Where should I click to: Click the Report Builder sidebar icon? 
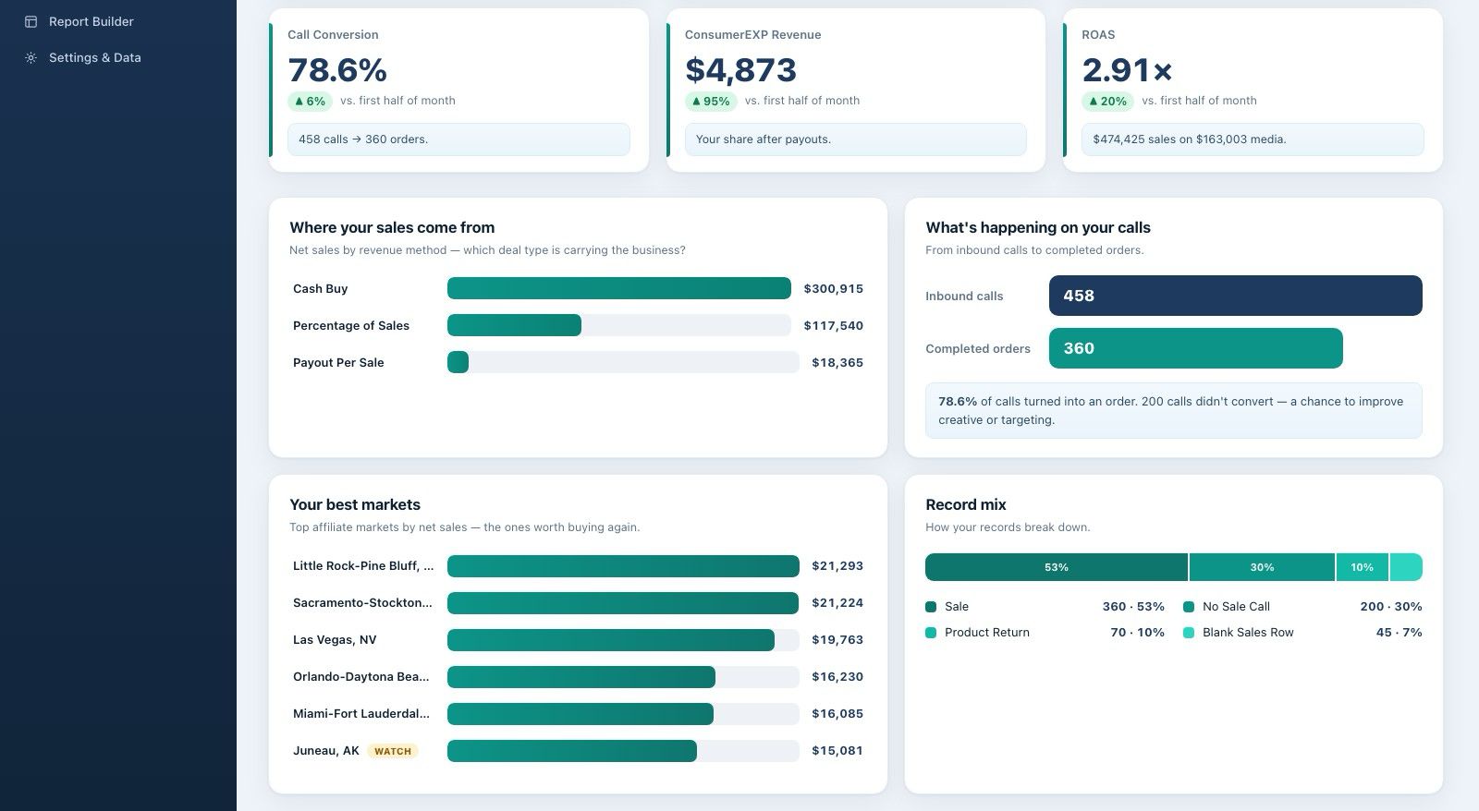pos(31,21)
